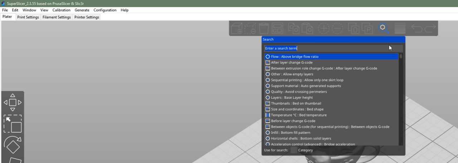
Task: Open the Generate menu
Action: [82, 10]
